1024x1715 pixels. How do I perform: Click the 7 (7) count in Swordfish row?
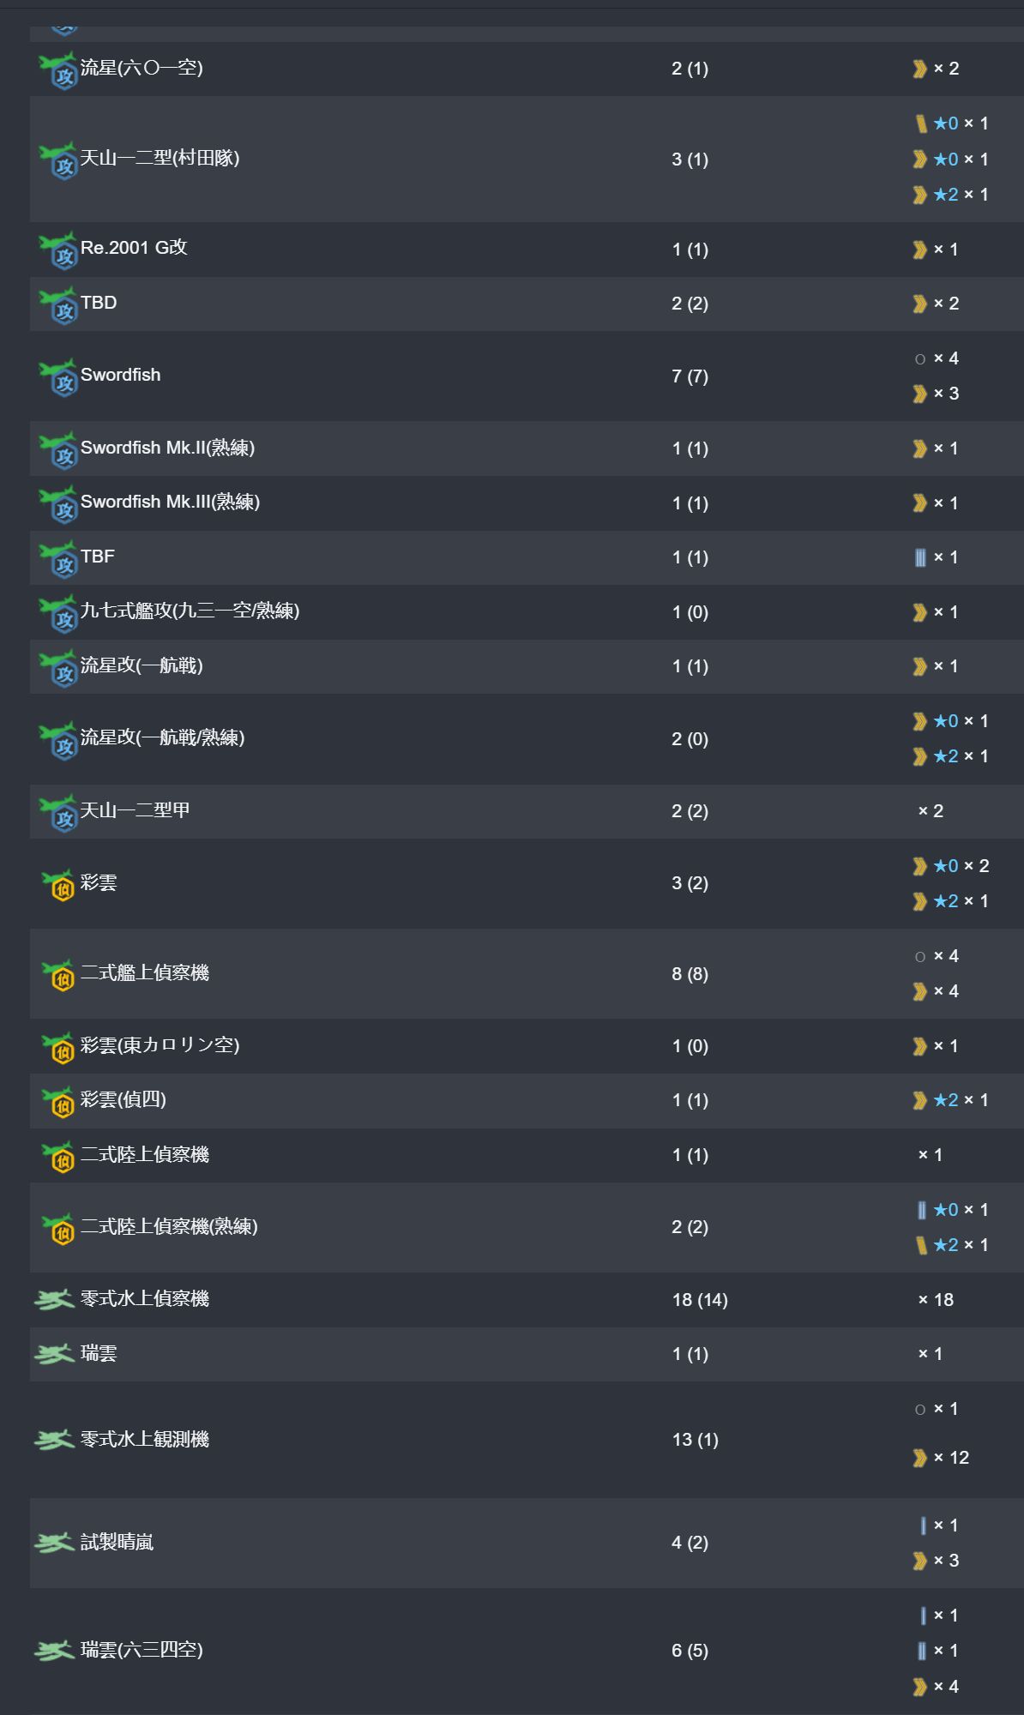(x=690, y=376)
